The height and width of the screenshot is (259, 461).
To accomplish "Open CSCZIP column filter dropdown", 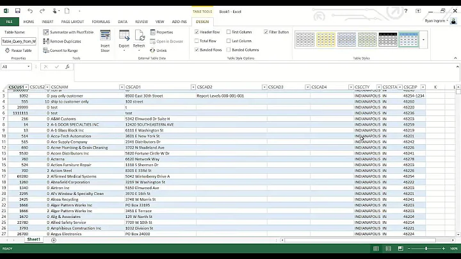I will tap(423, 87).
